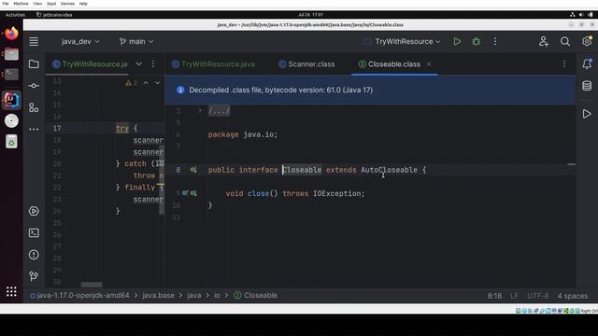Close the Closeable.class tab

coord(429,64)
